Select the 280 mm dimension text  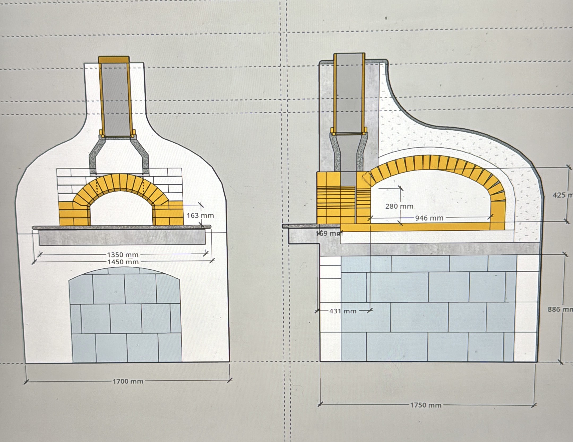pyautogui.click(x=399, y=206)
